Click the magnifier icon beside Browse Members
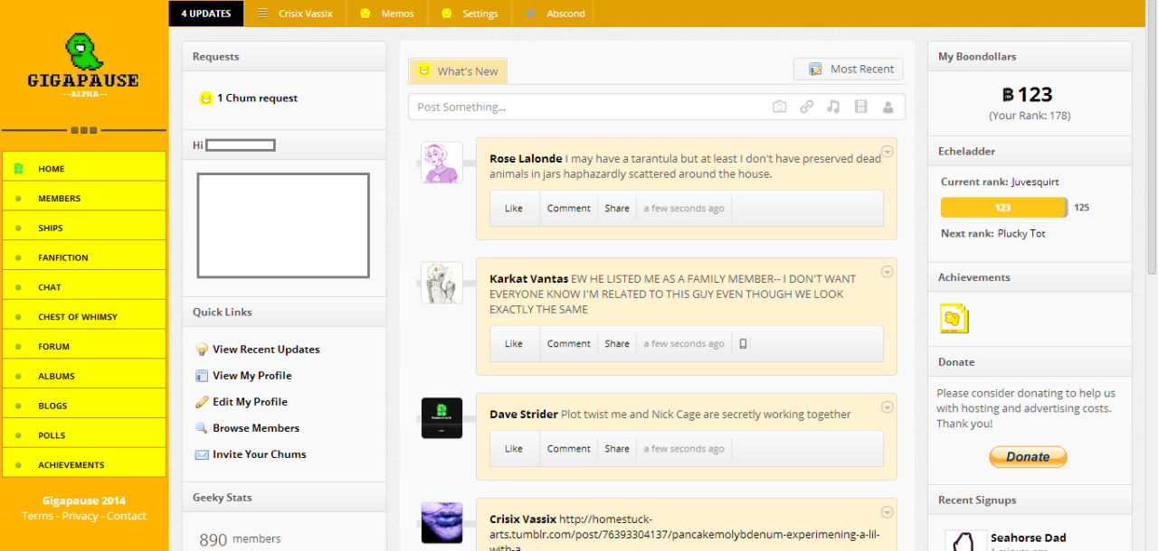This screenshot has width=1158, height=551. tap(202, 428)
